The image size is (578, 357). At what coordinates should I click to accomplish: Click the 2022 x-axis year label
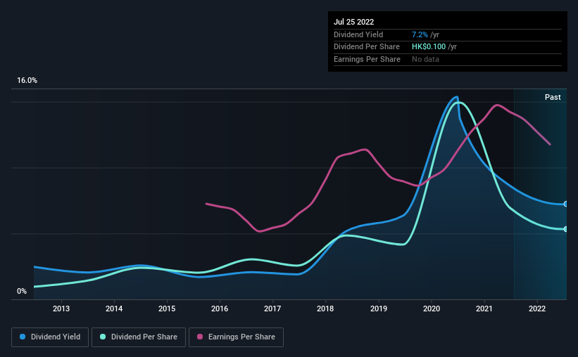(x=537, y=309)
